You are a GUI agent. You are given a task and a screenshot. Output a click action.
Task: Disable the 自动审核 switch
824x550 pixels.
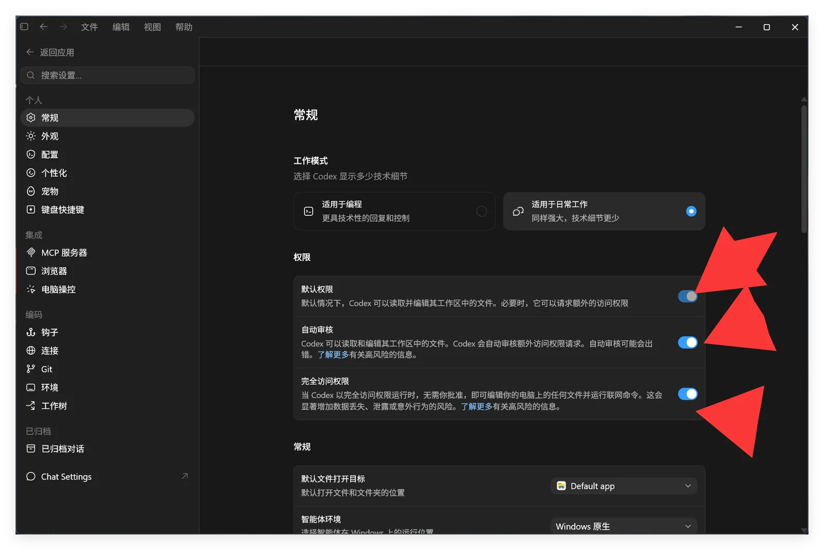tap(688, 342)
